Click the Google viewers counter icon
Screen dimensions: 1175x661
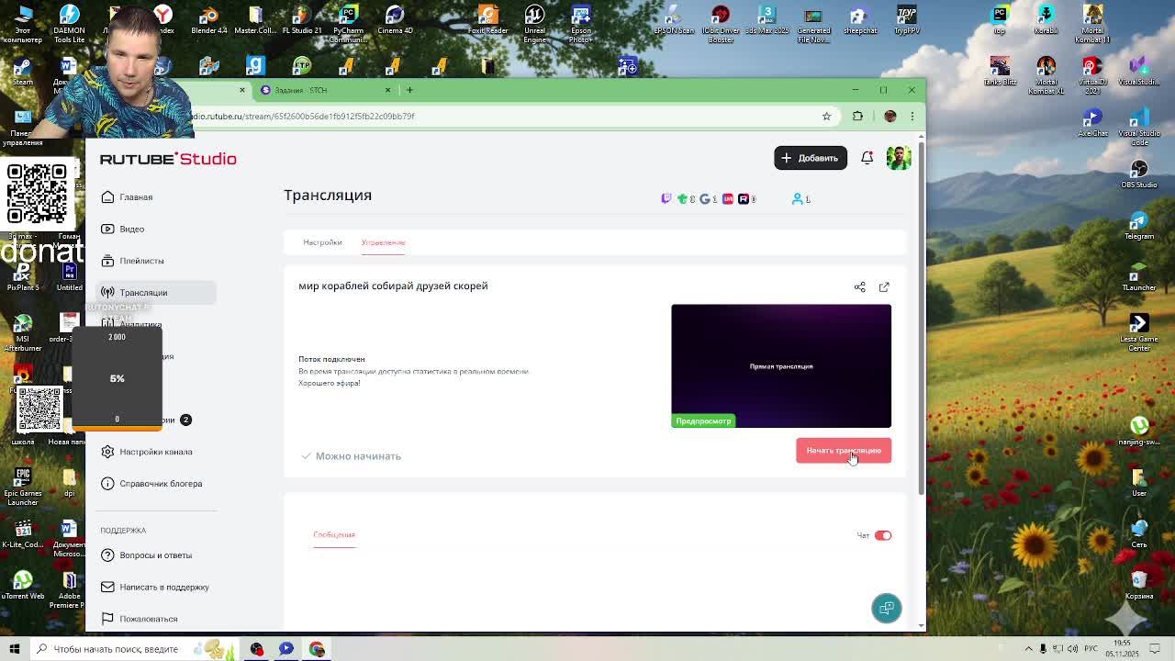(x=704, y=198)
